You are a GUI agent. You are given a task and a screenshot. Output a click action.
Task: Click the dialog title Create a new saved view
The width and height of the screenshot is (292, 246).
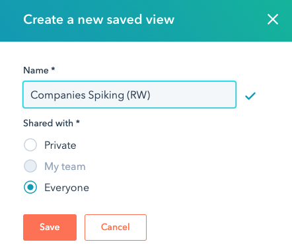coord(98,20)
